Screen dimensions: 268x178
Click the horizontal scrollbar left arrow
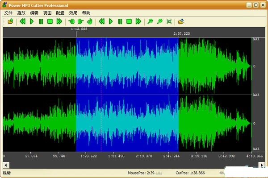pyautogui.click(x=6, y=165)
